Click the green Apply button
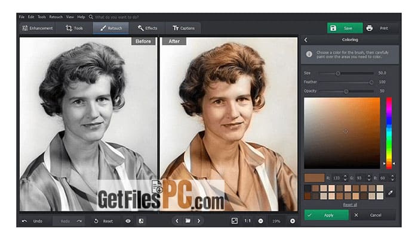Screen dimensions: 418x238 coord(326,215)
